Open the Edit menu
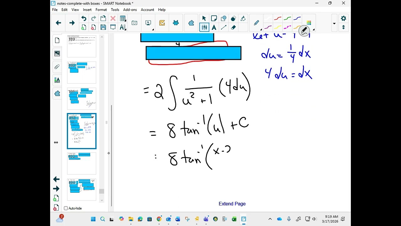This screenshot has height=226, width=401. click(x=65, y=10)
